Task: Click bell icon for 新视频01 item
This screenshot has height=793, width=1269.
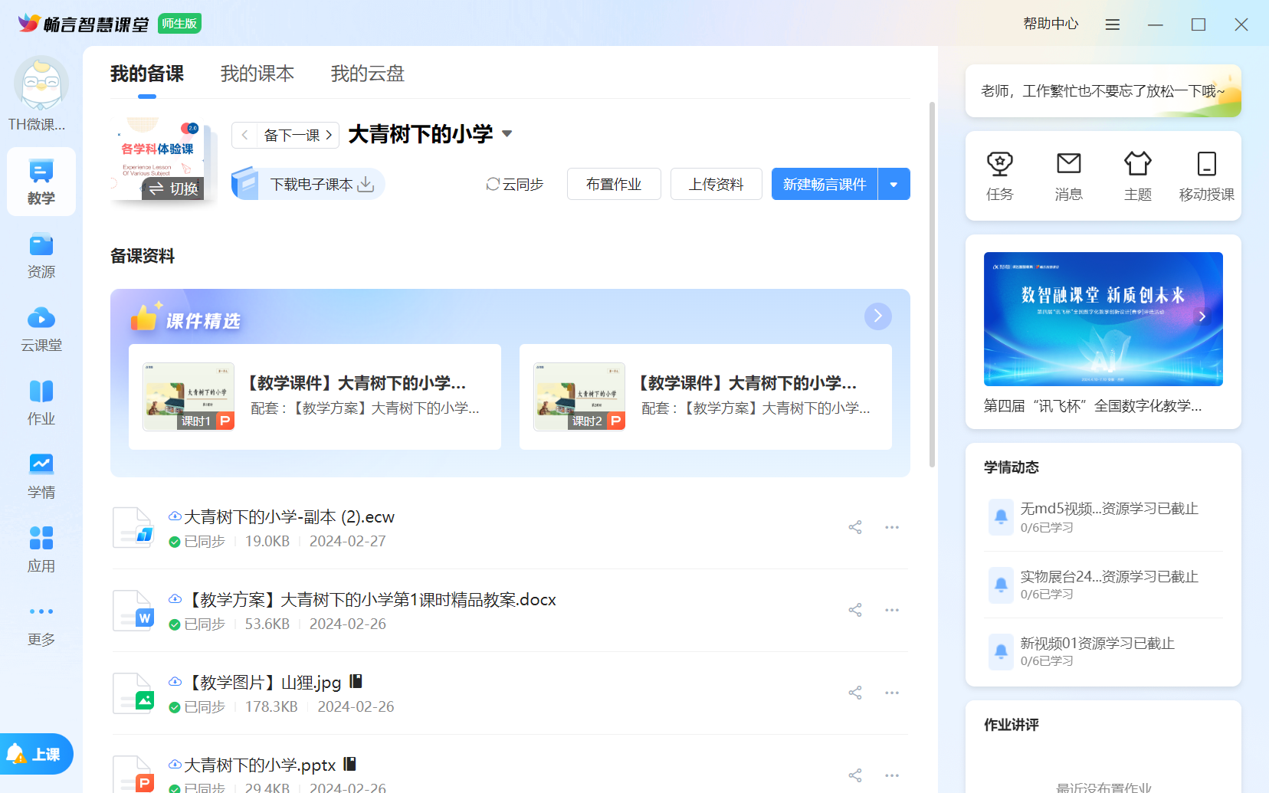Action: [1001, 651]
